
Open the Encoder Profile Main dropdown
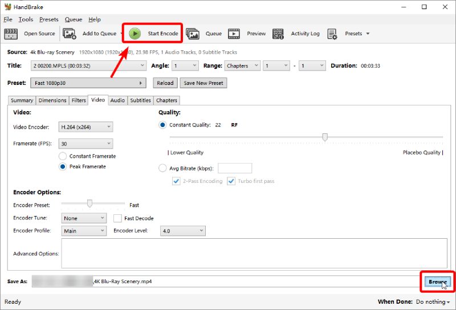84,231
